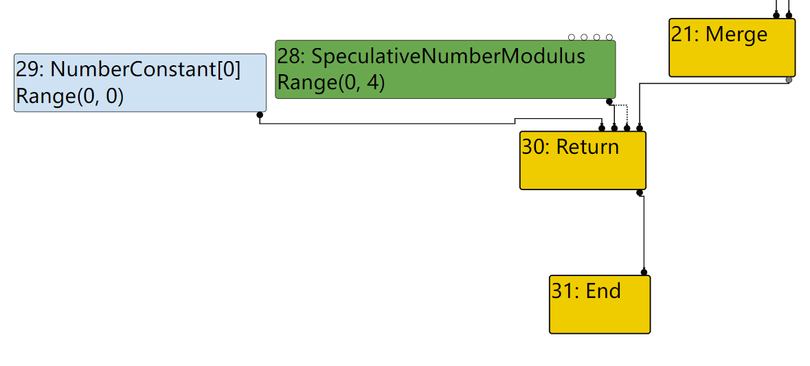Expand first hollow input port on node 28

(572, 37)
